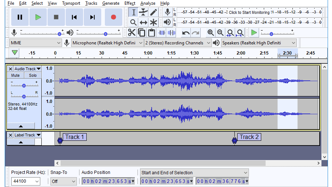This screenshot has width=332, height=187.
Task: Select the Draw (pencil) tool
Action: 153,12
